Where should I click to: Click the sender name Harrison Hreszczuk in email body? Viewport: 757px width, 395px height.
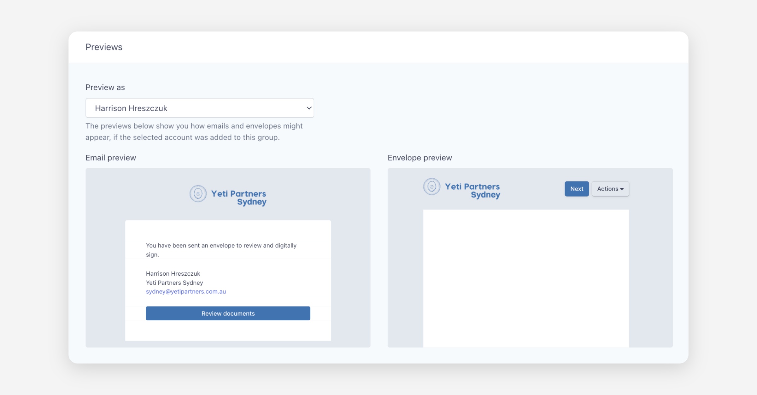(173, 273)
